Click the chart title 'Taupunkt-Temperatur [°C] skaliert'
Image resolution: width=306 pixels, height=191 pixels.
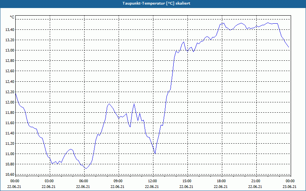156,3
